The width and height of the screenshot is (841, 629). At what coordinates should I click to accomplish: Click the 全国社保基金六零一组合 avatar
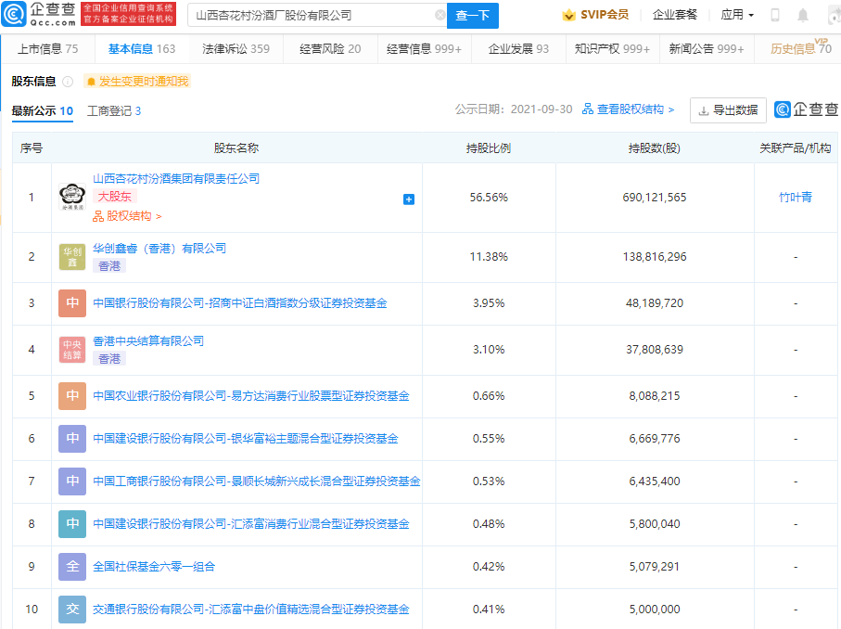tap(72, 567)
